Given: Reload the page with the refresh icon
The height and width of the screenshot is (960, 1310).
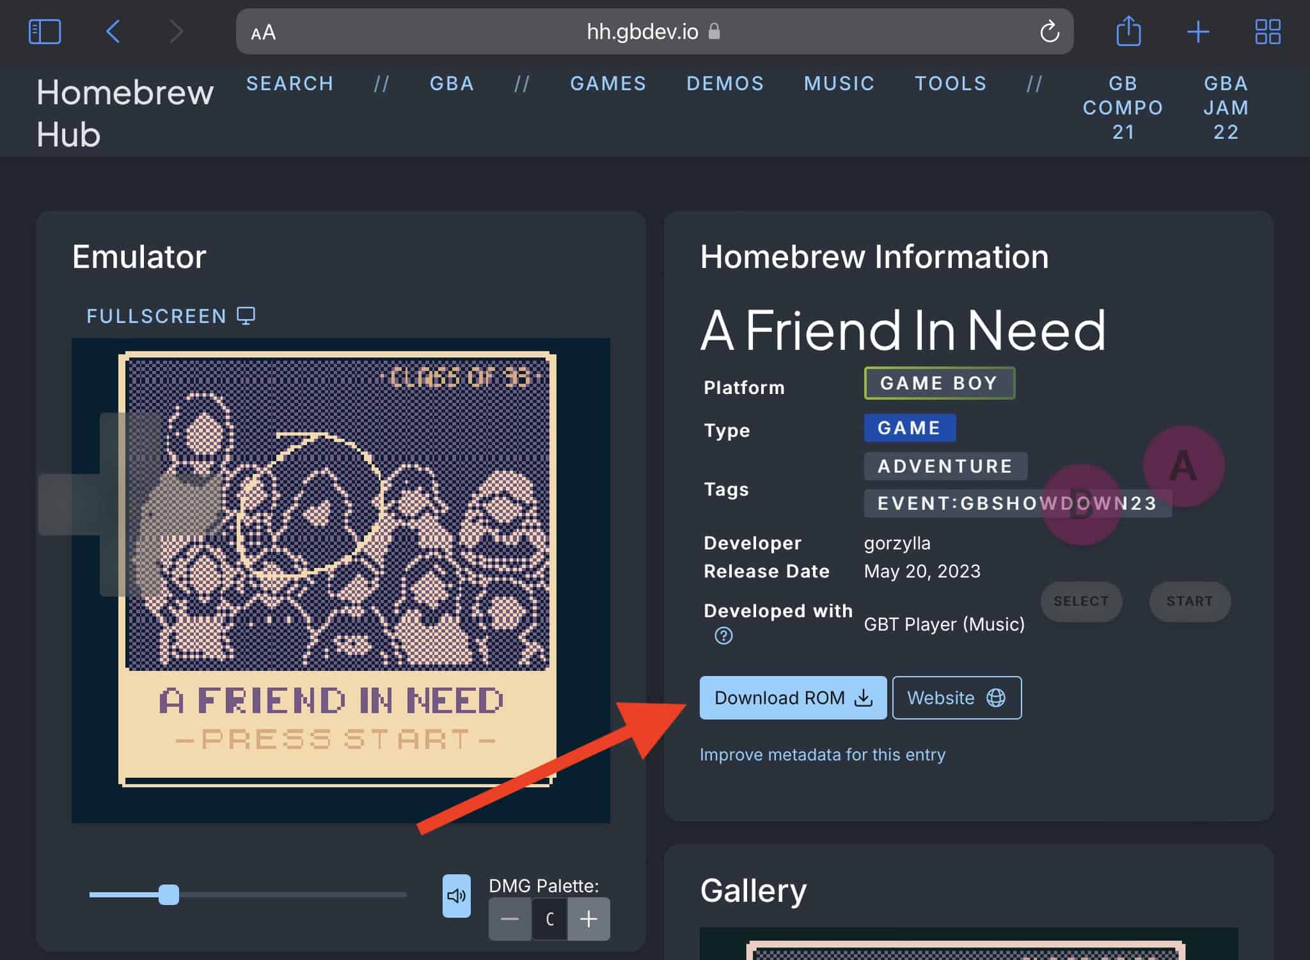Looking at the screenshot, I should (x=1050, y=31).
